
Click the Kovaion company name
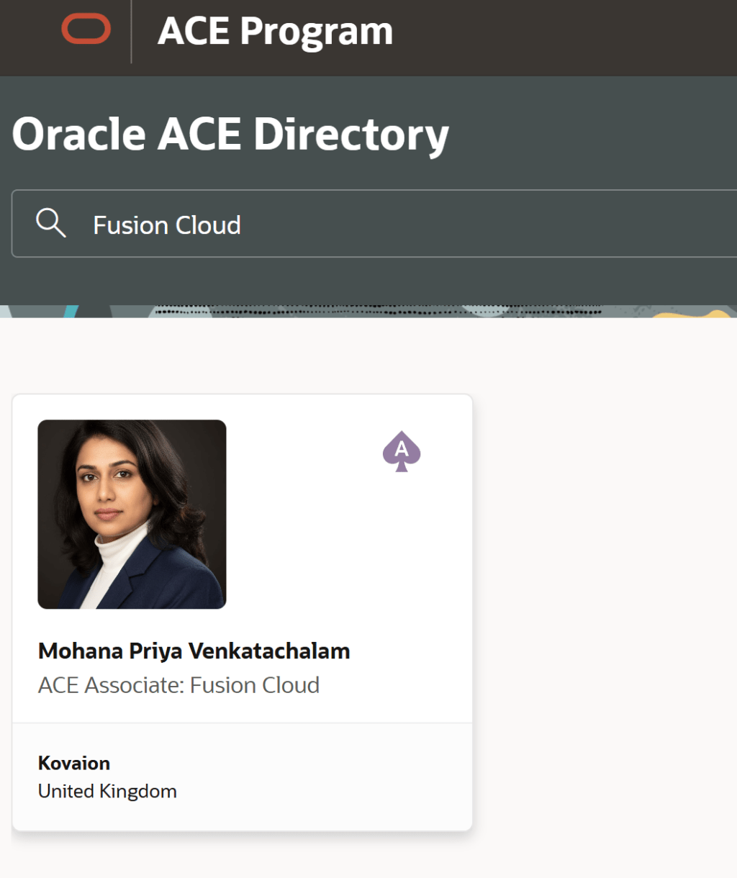point(73,763)
